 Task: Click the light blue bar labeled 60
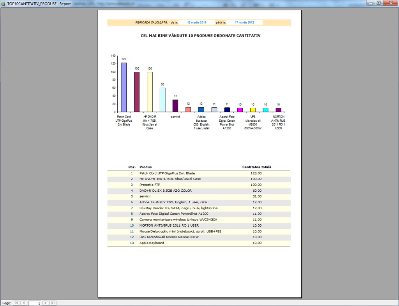[x=162, y=100]
